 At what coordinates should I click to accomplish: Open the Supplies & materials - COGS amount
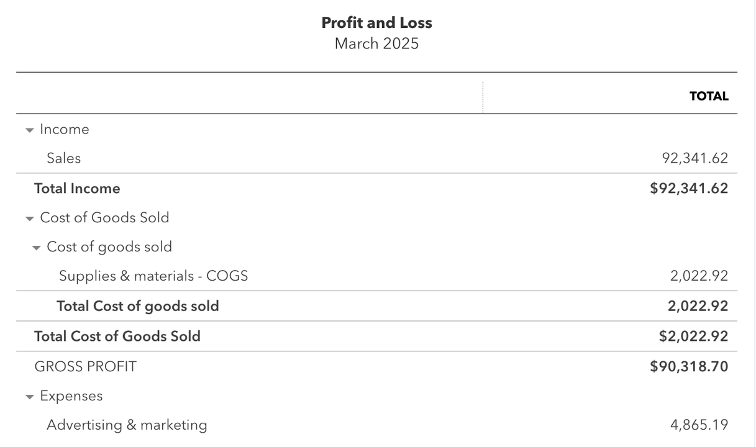699,276
